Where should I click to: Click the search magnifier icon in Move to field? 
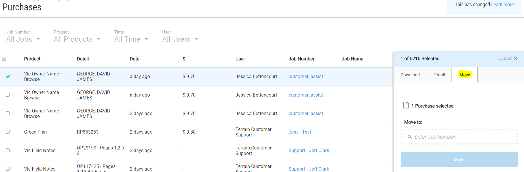410,137
